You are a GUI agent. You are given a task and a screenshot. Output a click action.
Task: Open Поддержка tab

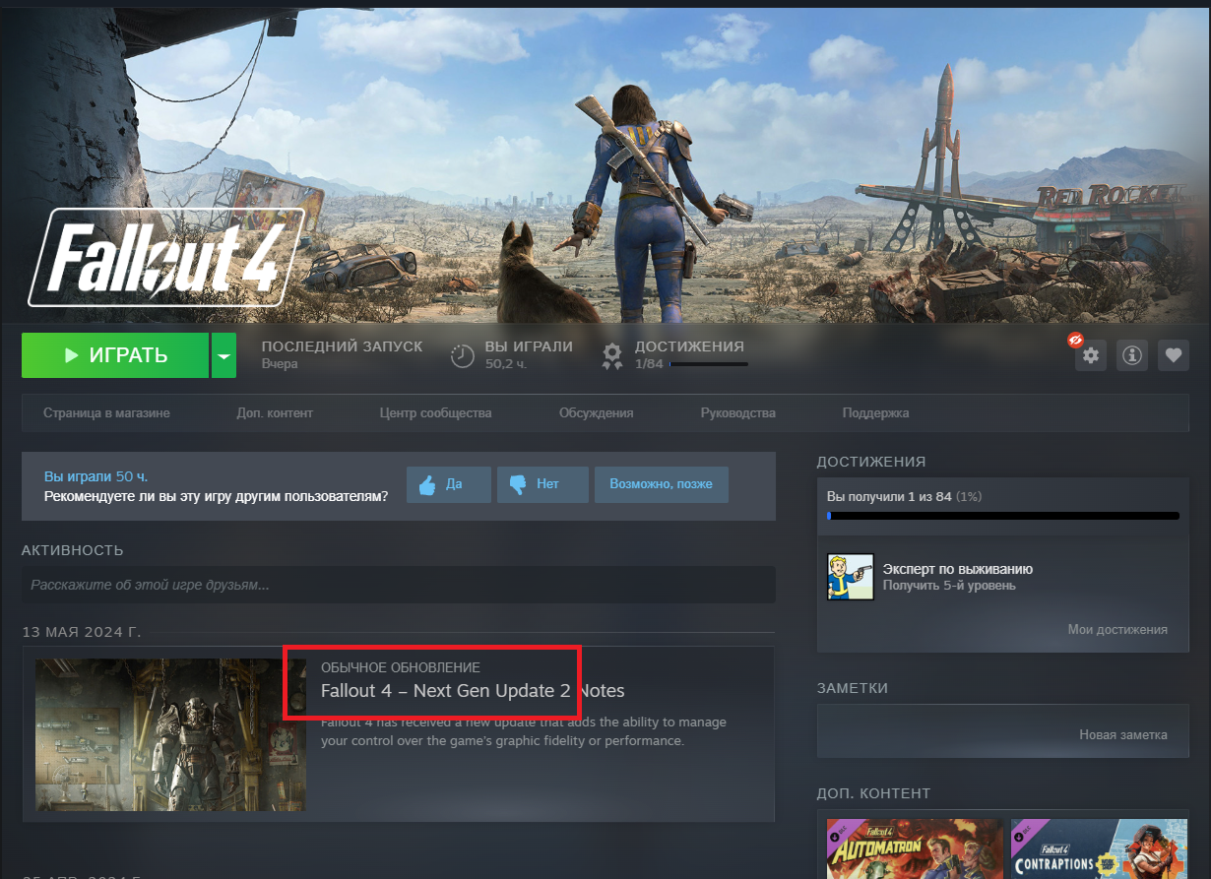pyautogui.click(x=875, y=413)
